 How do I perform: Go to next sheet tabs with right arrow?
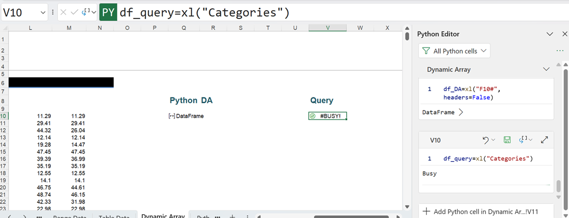25,216
